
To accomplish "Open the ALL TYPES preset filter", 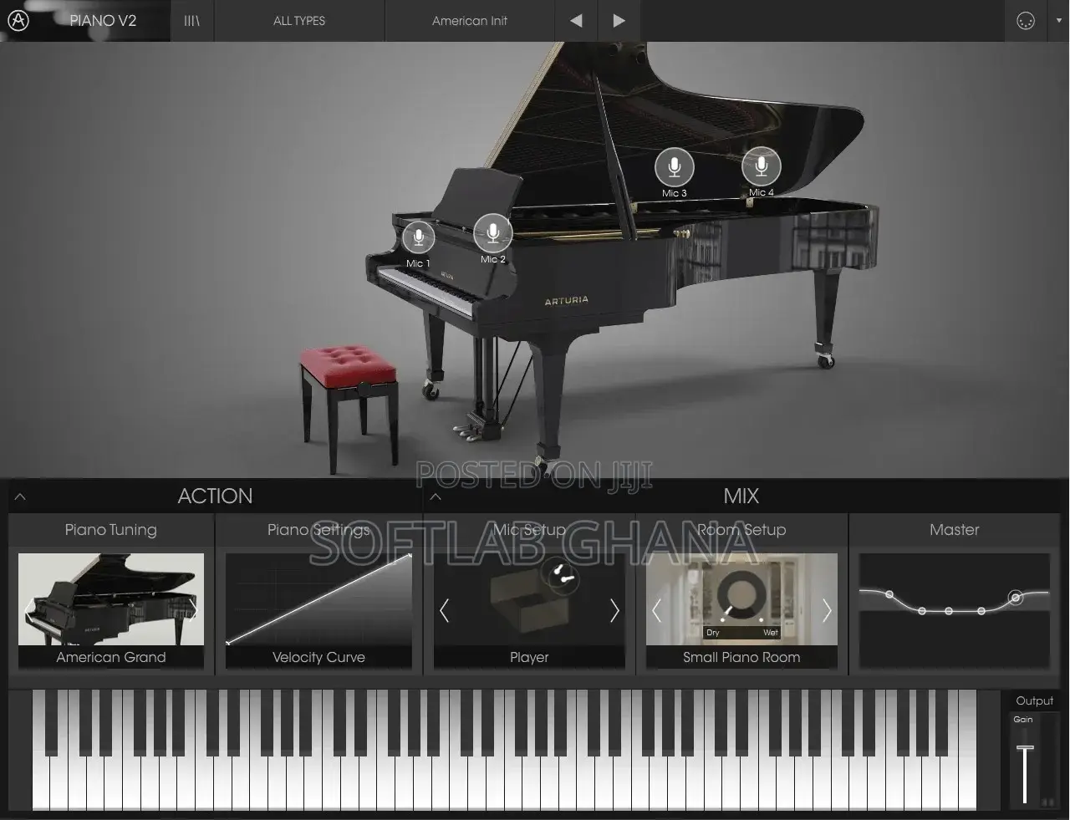I will (x=299, y=21).
